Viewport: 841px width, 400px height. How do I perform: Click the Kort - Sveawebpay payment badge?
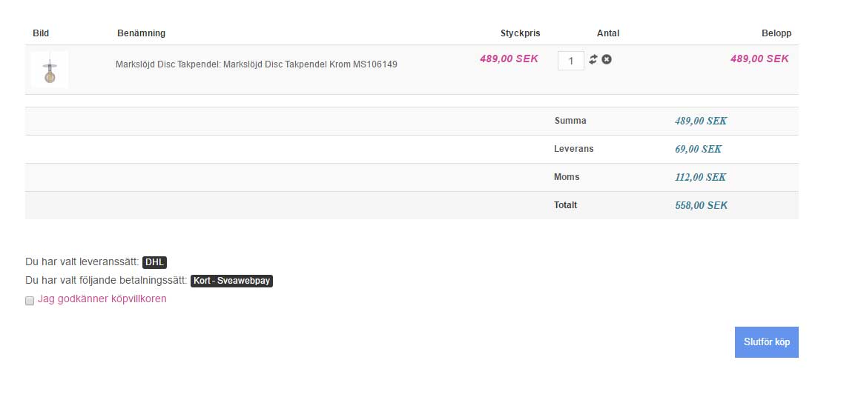[231, 281]
